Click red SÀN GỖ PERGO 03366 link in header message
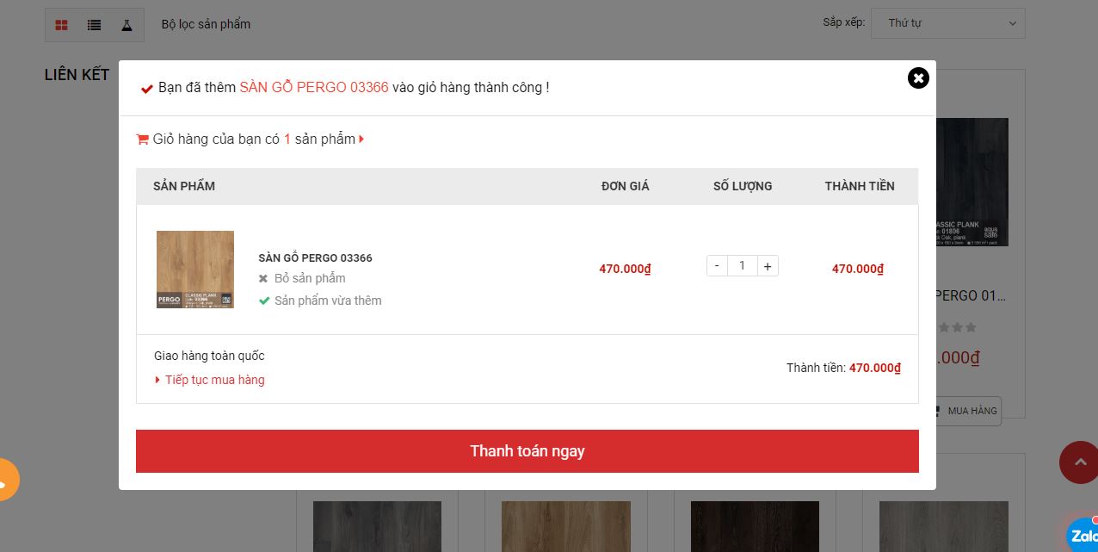 pos(314,87)
